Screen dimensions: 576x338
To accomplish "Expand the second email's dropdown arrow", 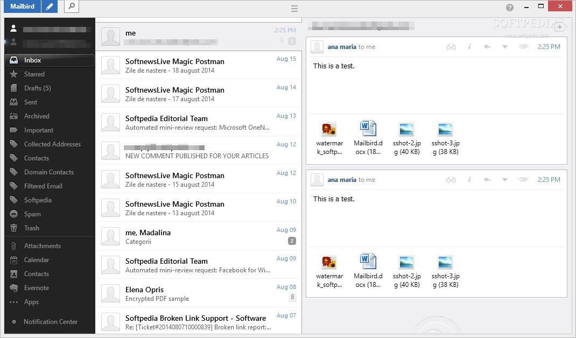I will click(504, 180).
